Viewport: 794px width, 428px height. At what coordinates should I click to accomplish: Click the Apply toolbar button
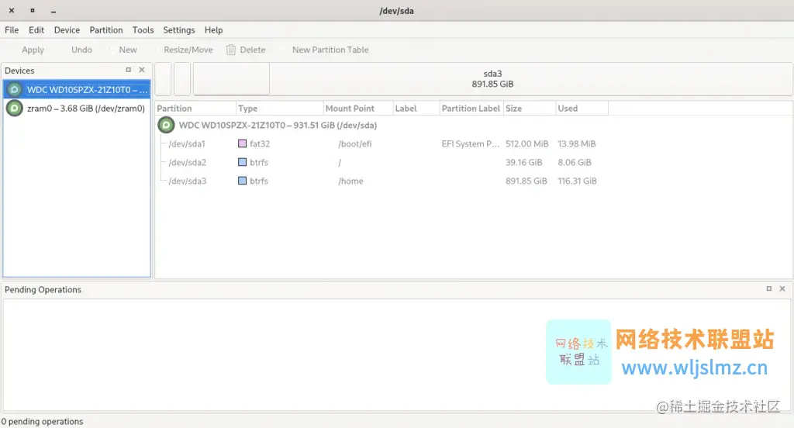33,50
